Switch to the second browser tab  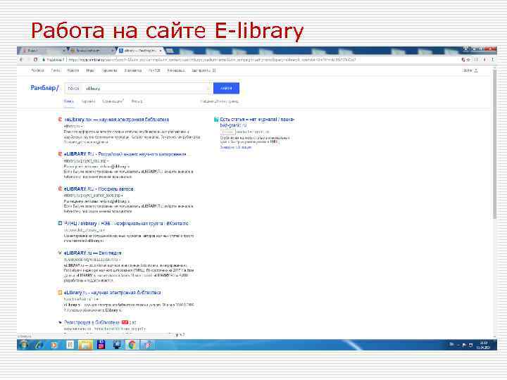coord(92,51)
